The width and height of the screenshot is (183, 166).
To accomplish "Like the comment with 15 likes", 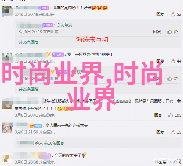I will (x=176, y=132).
